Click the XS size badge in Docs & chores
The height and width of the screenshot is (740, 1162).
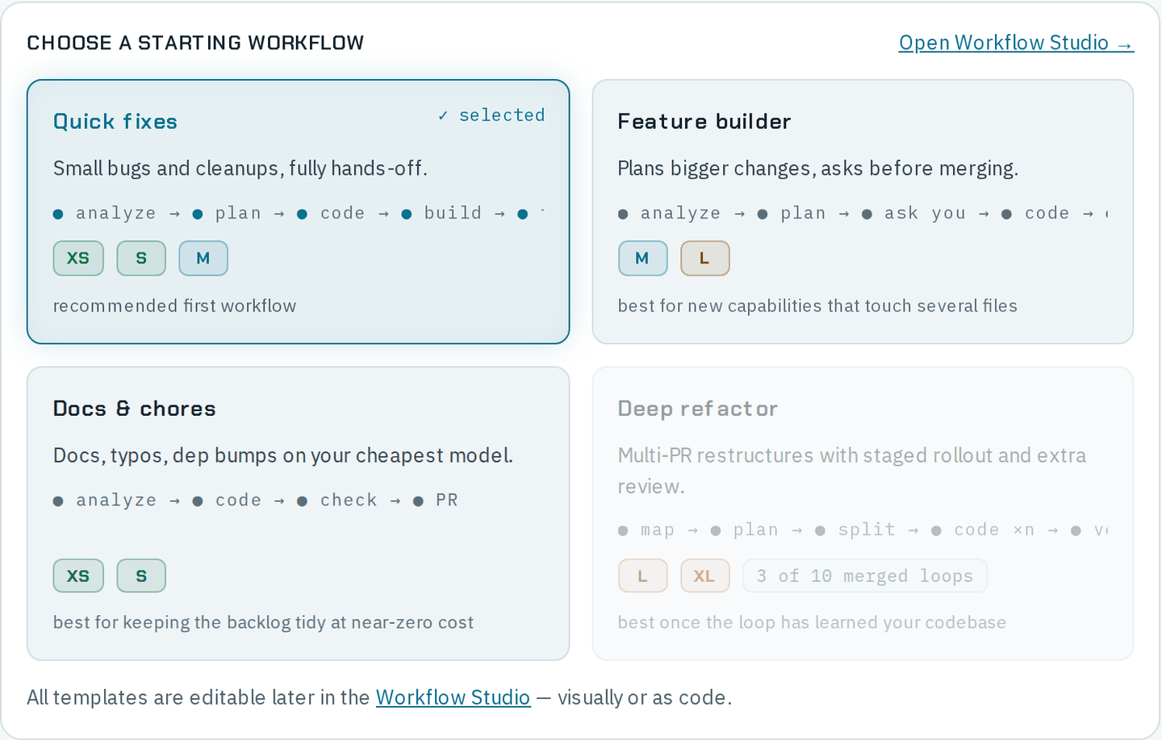[x=78, y=576]
